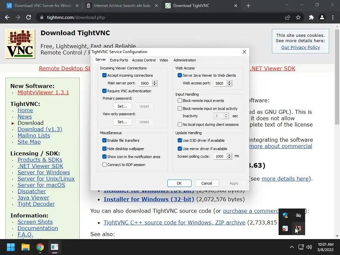Open the Access Control tab
This screenshot has height=255, width=340.
(x=144, y=60)
